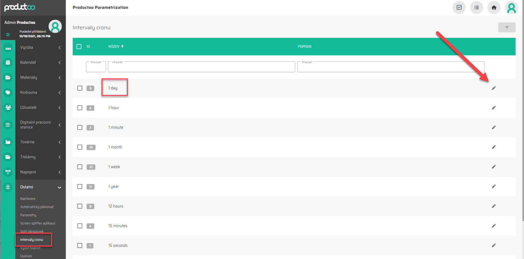The height and width of the screenshot is (259, 524).
Task: Click the edit pencil for 1 day
Action: tap(493, 88)
